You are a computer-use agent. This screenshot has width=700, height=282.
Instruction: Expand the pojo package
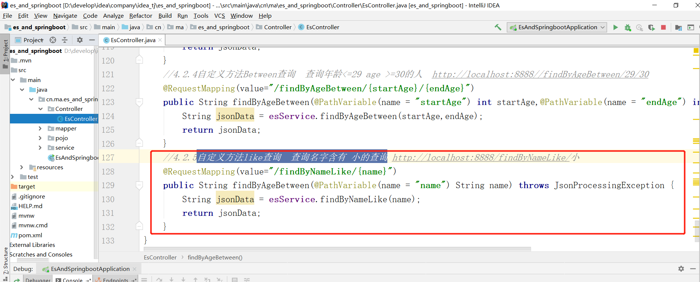pyautogui.click(x=40, y=138)
